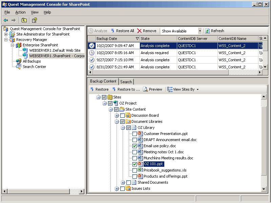The height and width of the screenshot is (203, 271).
Task: Click the backup list horizontal scrollbar thumb
Action: pyautogui.click(x=160, y=72)
